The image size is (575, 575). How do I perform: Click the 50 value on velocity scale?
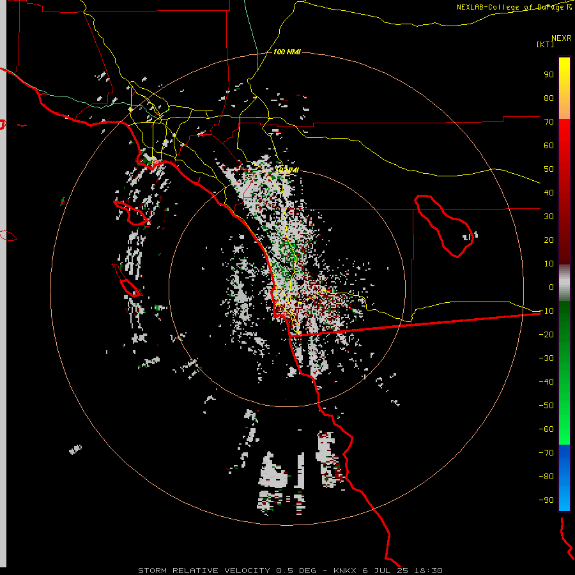[x=549, y=169]
